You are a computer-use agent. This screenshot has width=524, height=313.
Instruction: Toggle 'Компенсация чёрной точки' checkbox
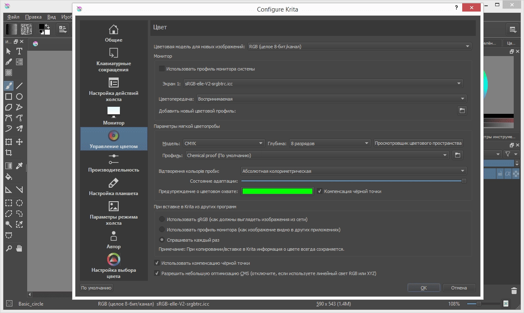point(319,191)
